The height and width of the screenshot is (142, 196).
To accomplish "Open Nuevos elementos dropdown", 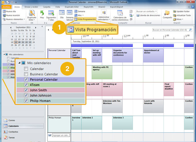I will (x=14, y=19).
